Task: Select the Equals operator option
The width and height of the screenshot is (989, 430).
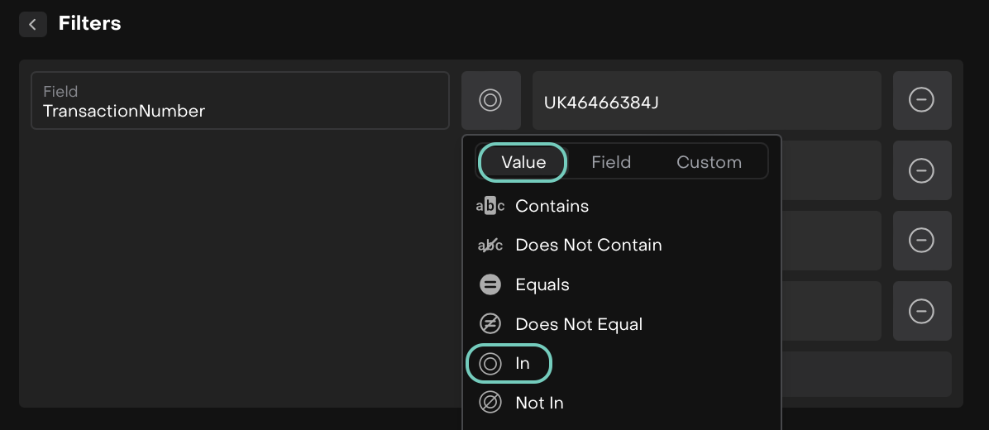Action: 542,284
